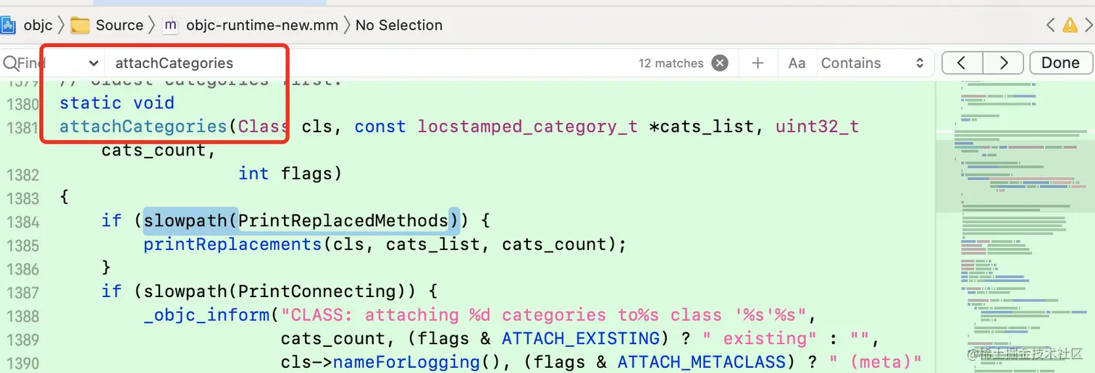Click the highlighted slowpath(PrintReplacedMethods) token

[x=301, y=220]
